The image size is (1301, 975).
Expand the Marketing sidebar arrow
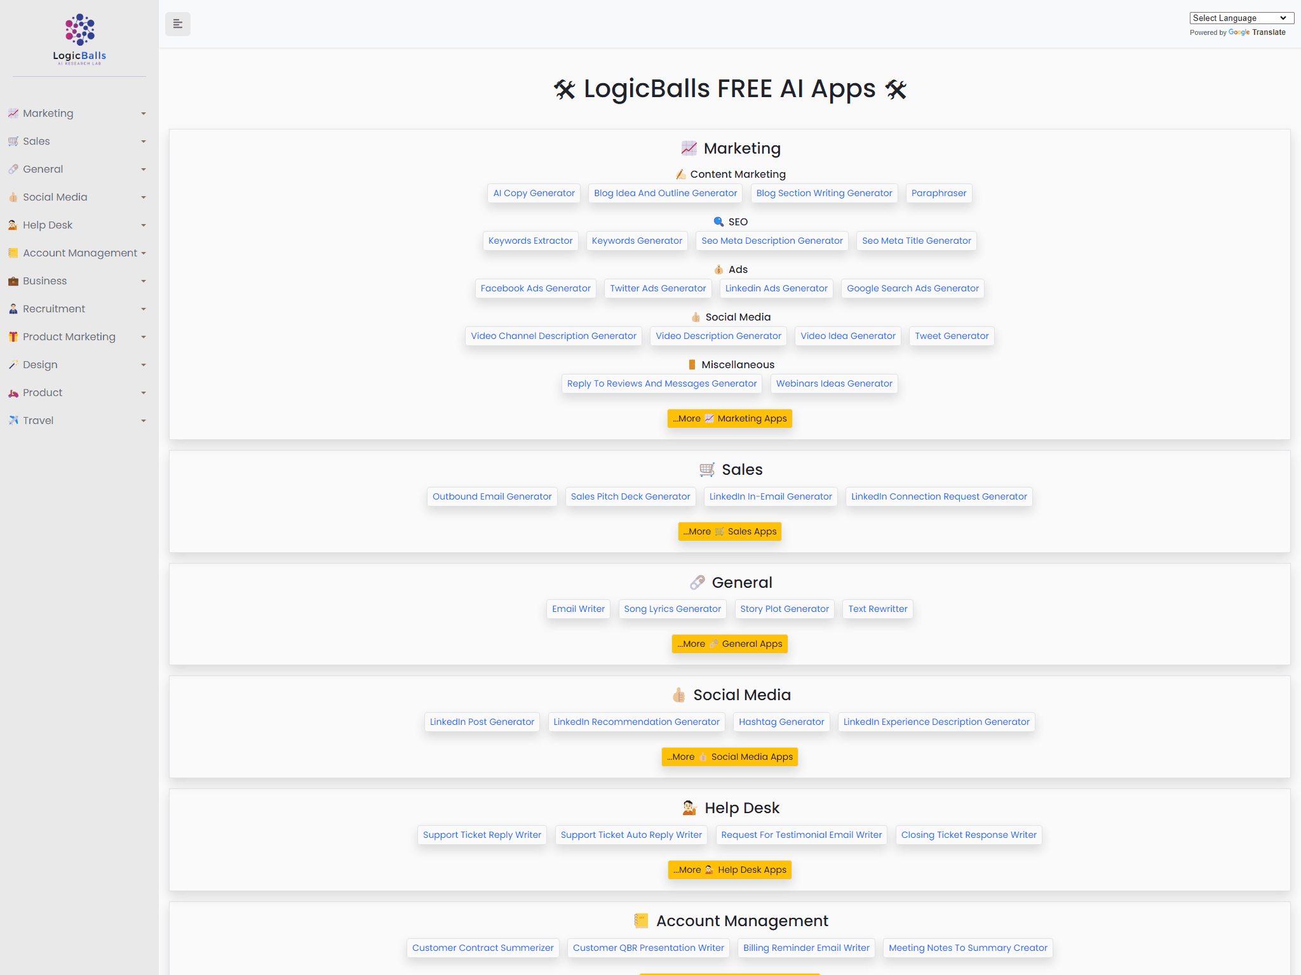(x=144, y=114)
